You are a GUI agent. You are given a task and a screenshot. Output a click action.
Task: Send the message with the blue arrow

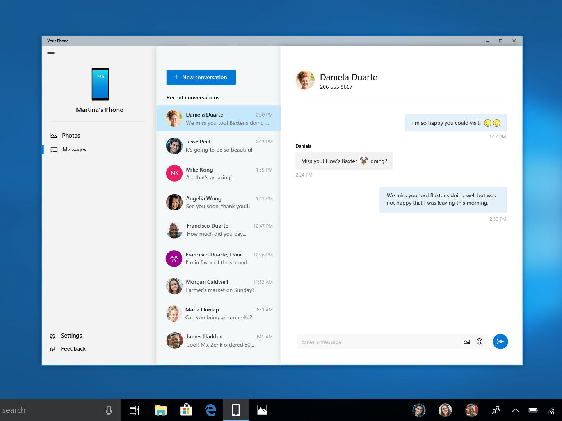point(500,341)
